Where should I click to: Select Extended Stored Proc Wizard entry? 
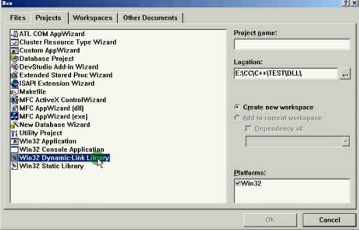pyautogui.click(x=66, y=75)
